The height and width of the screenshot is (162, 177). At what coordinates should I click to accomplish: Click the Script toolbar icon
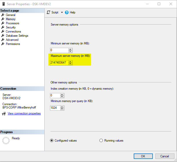[48, 12]
